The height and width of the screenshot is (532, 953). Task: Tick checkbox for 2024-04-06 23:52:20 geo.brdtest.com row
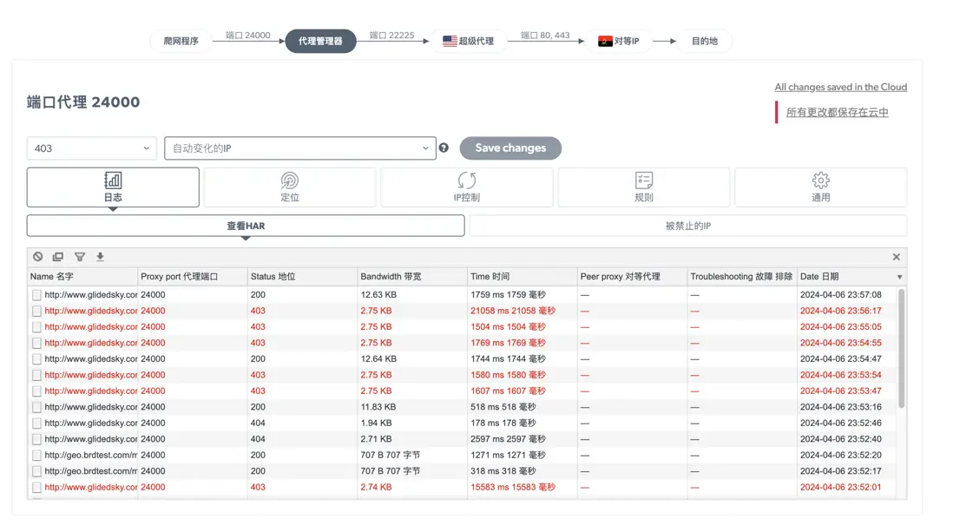[x=36, y=455]
